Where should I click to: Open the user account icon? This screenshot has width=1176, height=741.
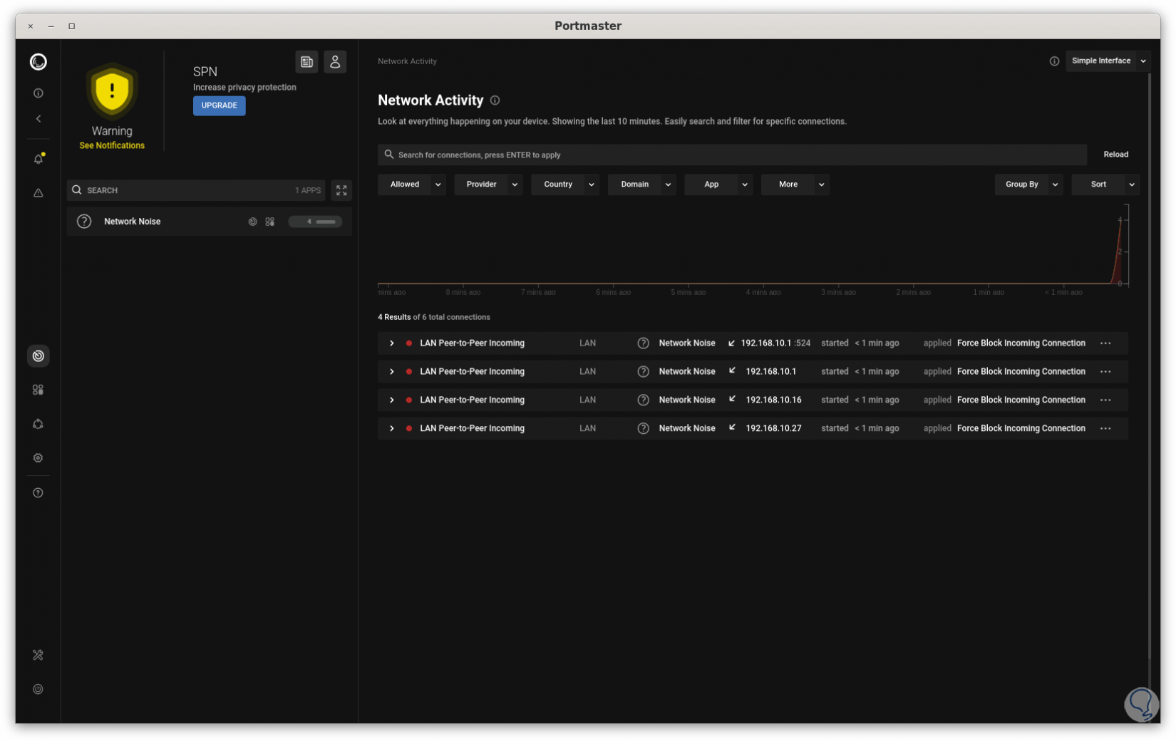tap(335, 62)
